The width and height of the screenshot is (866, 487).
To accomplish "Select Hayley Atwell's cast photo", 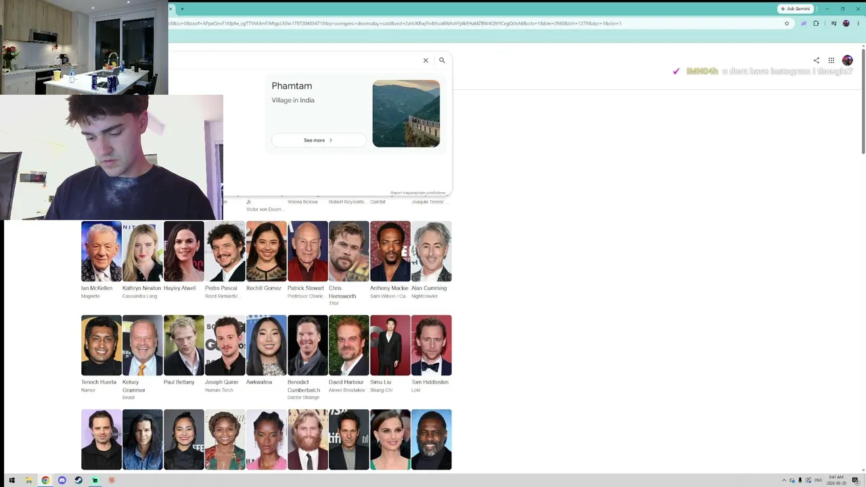I will [184, 251].
